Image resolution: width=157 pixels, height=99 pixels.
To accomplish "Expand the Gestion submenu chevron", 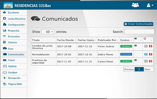I will 26,73.
